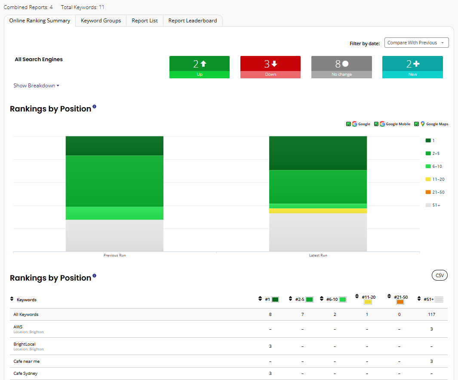This screenshot has width=458, height=380.
Task: Switch to the Keyword Groups tab
Action: tap(101, 21)
